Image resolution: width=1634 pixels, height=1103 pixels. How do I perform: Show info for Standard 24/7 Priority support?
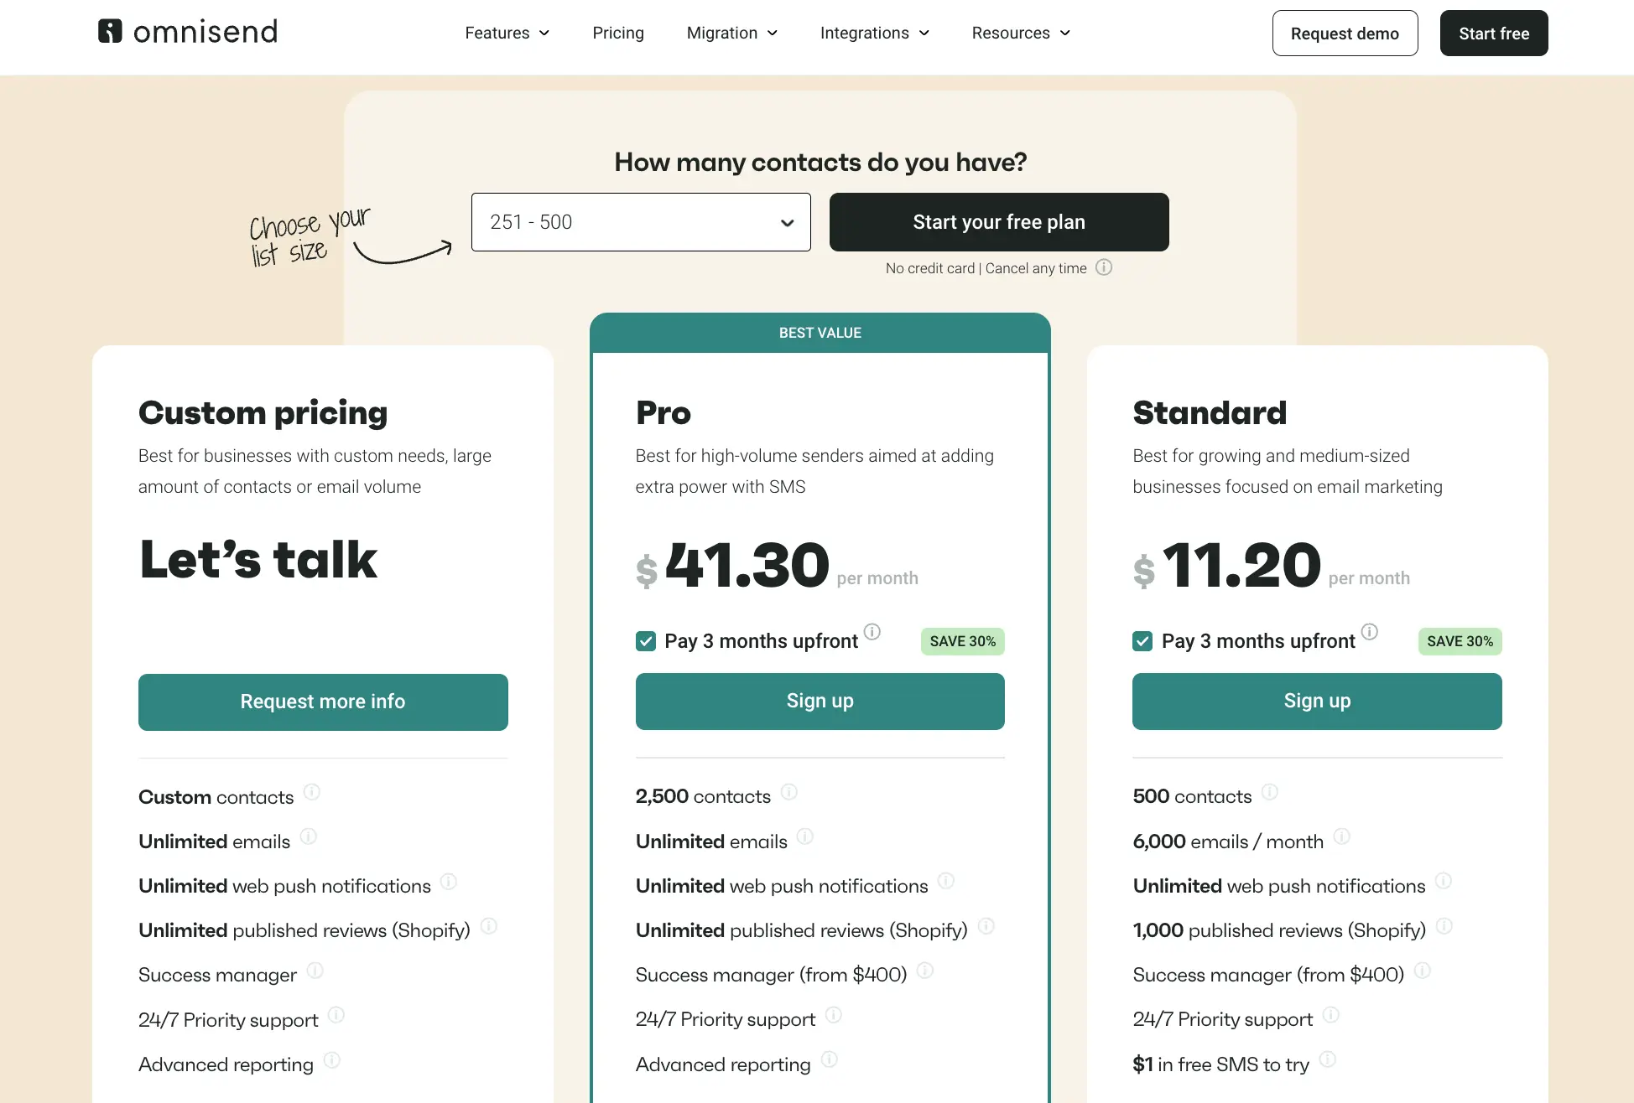click(1331, 1015)
